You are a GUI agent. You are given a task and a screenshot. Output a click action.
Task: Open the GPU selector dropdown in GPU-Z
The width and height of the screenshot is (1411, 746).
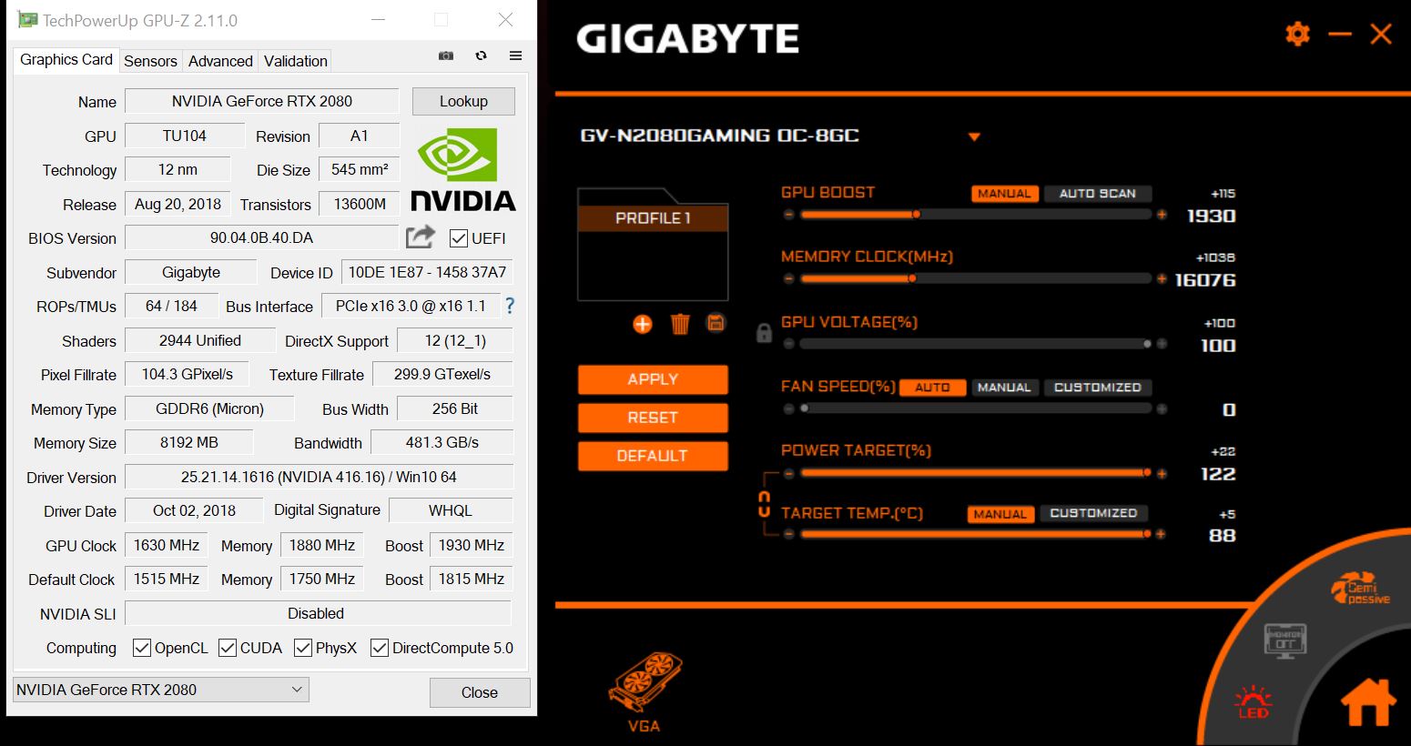[161, 690]
